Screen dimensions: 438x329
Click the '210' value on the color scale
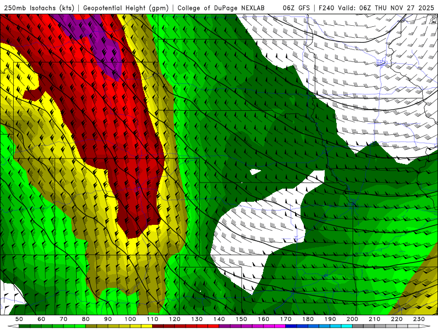tap(374, 319)
